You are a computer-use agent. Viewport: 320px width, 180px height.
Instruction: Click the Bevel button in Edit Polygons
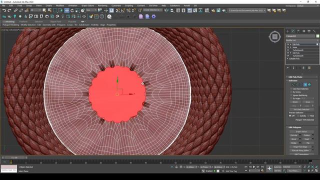click(x=294, y=139)
